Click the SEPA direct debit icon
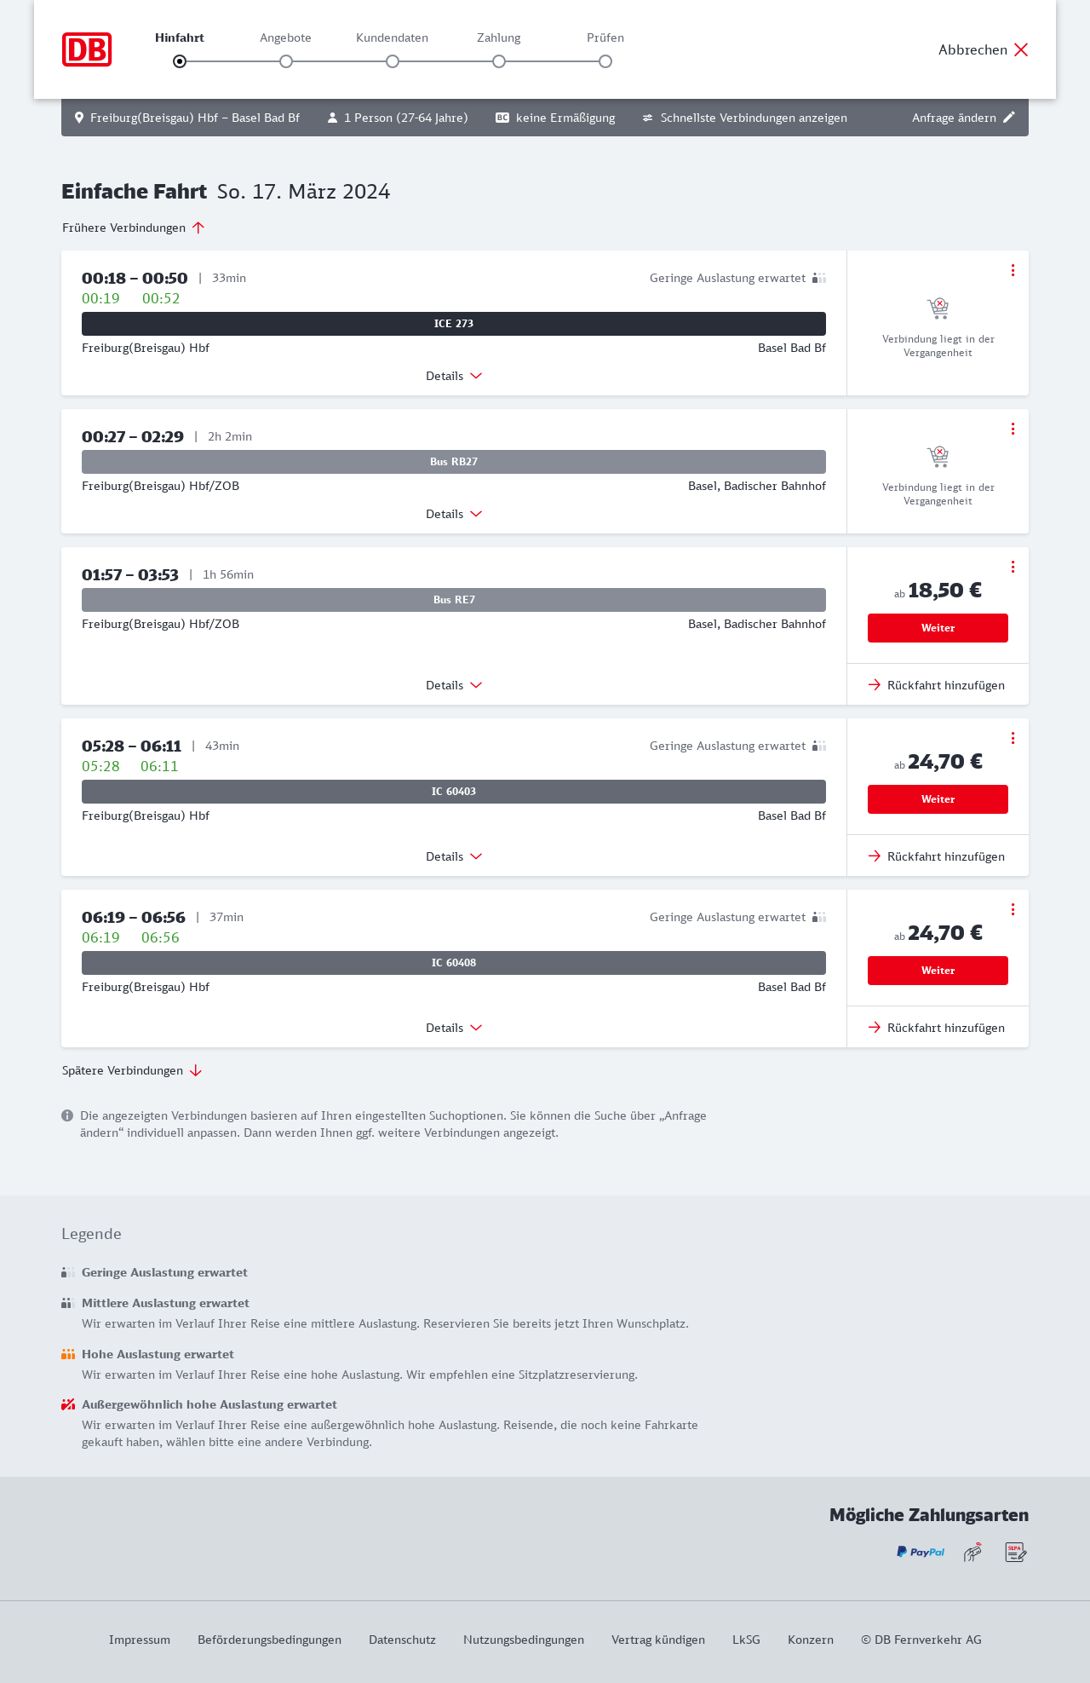This screenshot has width=1090, height=1683. 1015,1552
